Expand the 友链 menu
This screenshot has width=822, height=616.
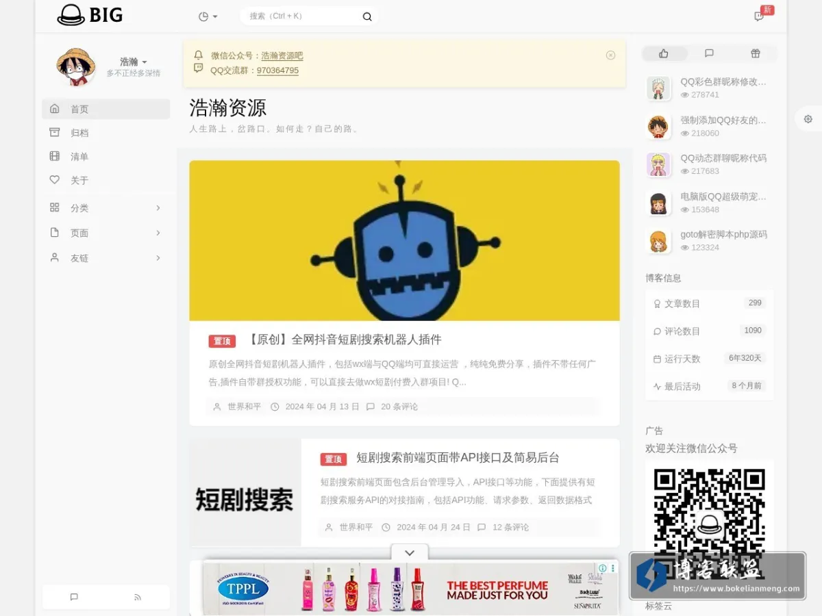tap(106, 258)
